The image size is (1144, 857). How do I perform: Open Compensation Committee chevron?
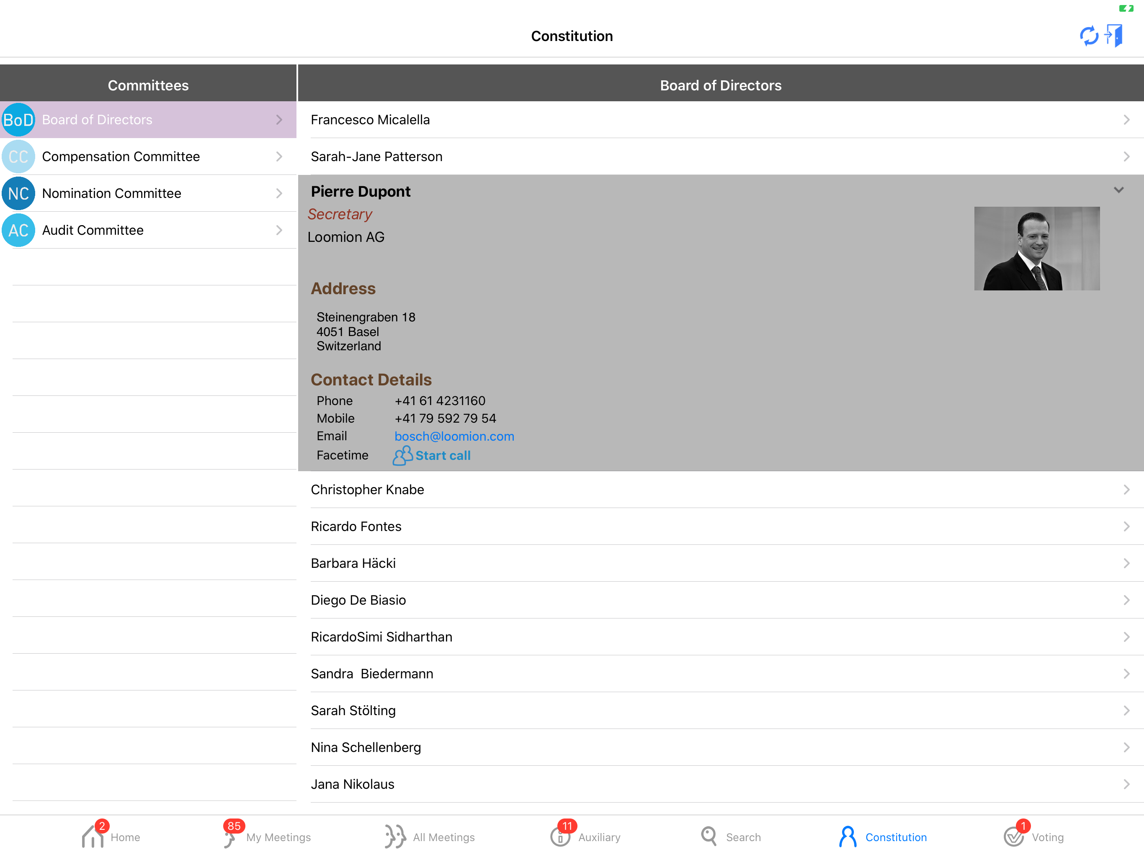pos(279,157)
